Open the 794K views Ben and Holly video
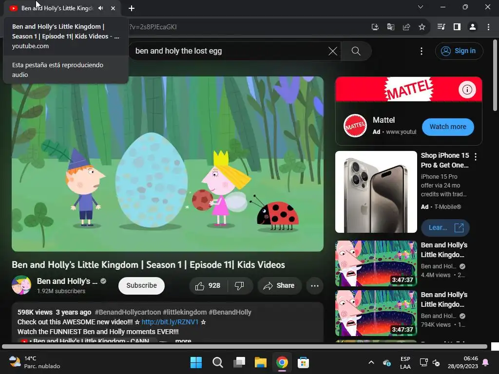499x374 pixels. [x=376, y=313]
